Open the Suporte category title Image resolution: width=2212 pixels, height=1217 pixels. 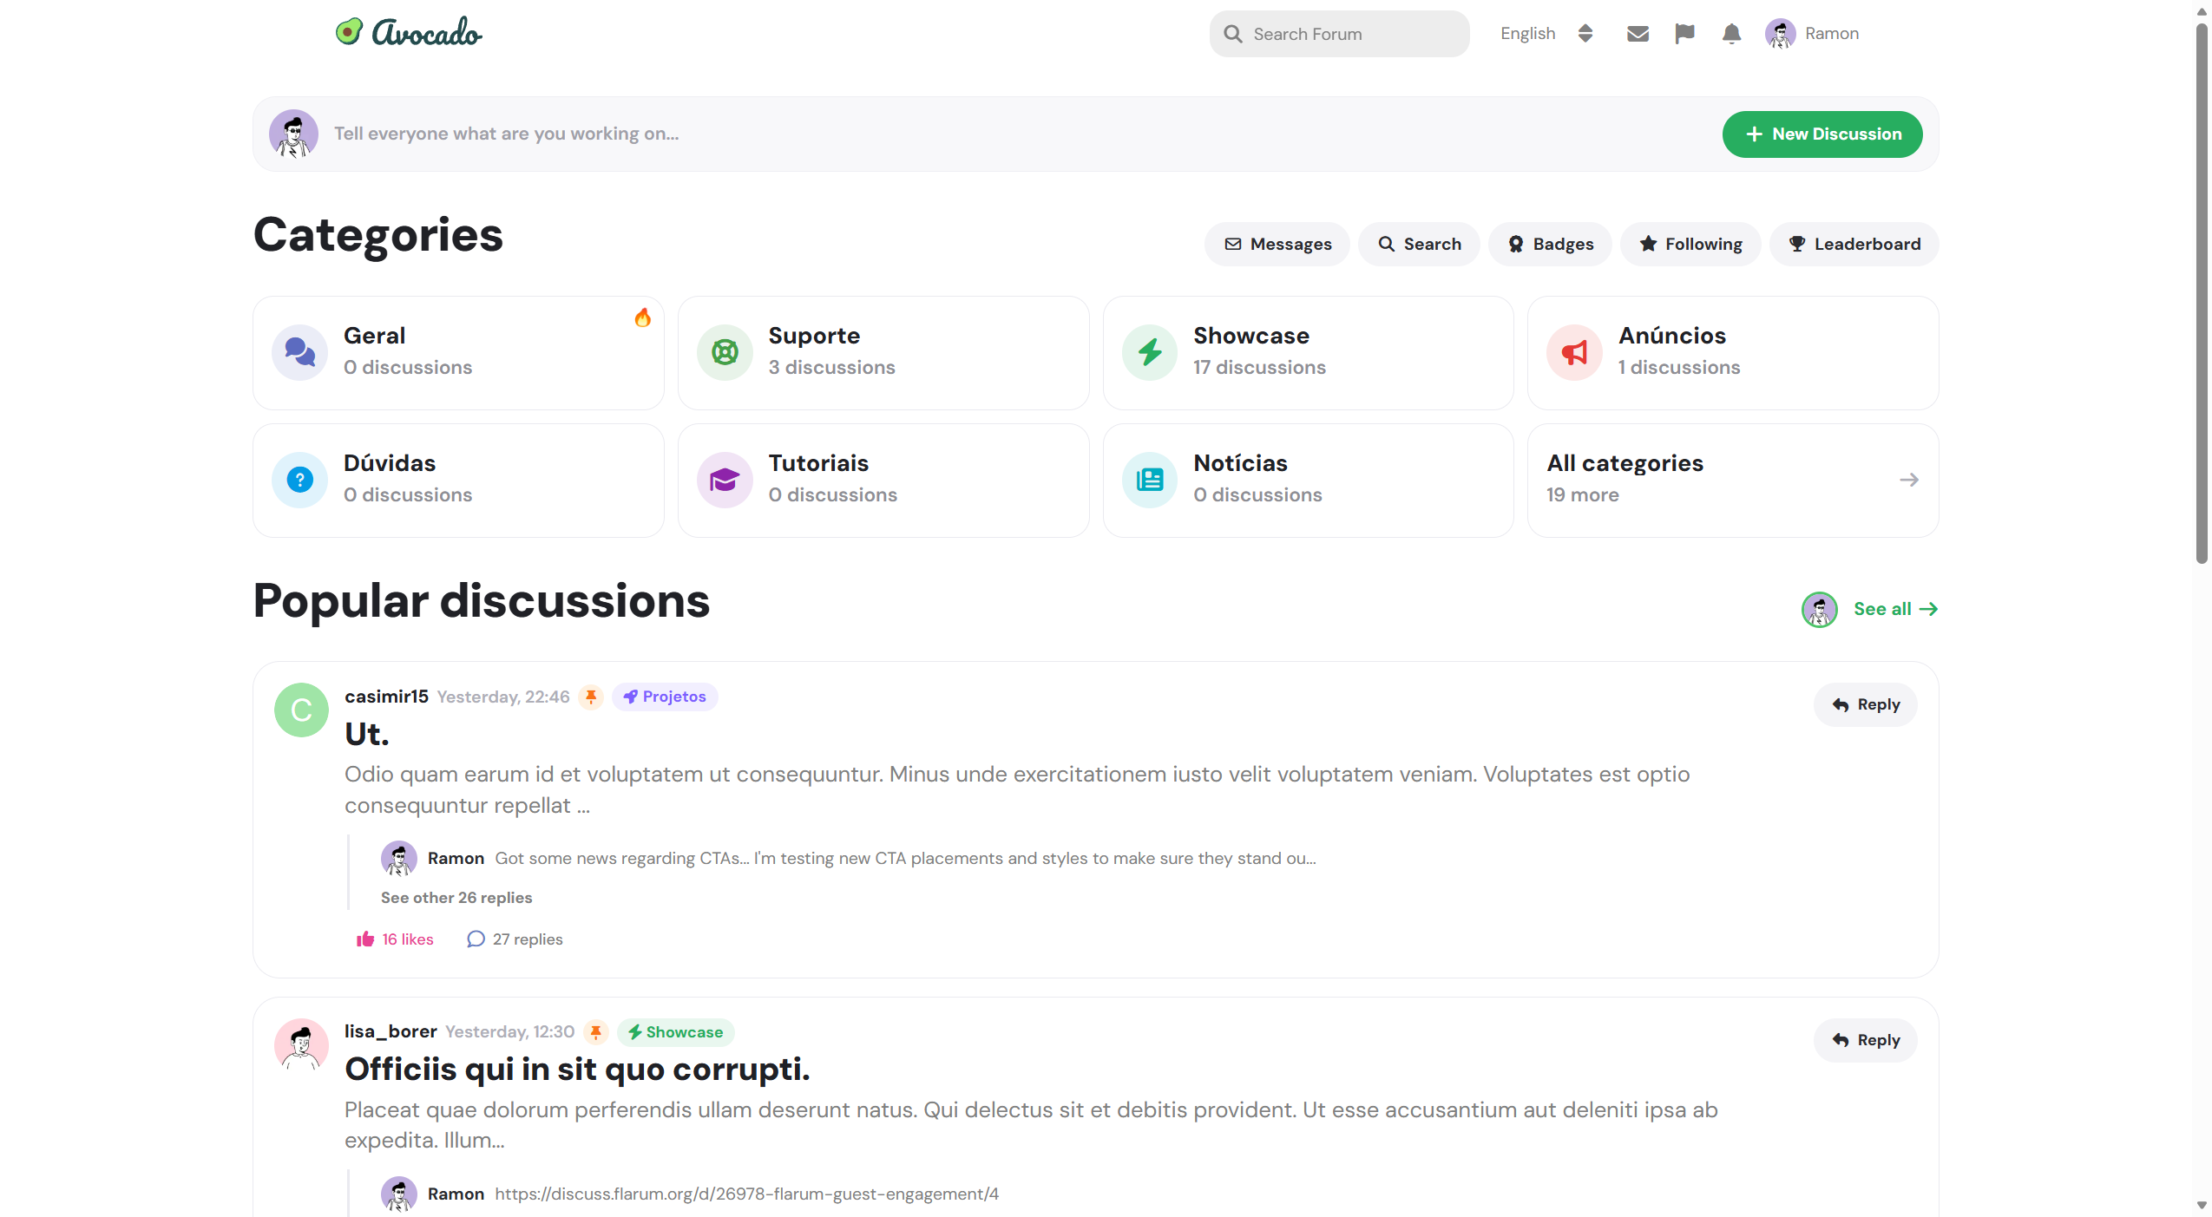coord(814,336)
